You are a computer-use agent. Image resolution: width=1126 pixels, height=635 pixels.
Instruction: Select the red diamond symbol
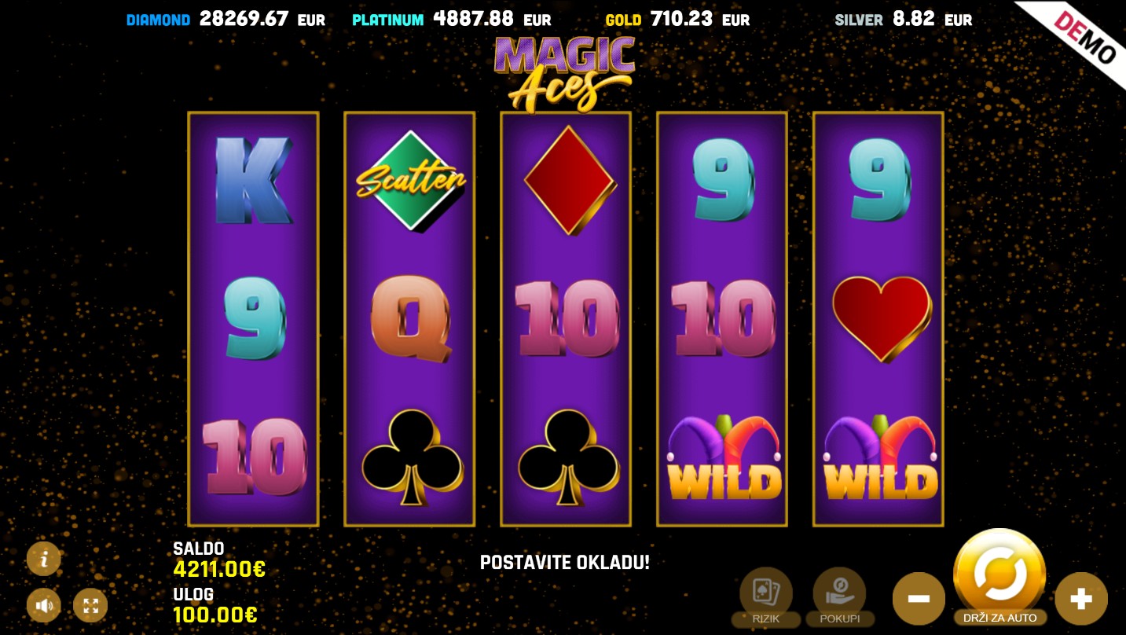(x=569, y=182)
